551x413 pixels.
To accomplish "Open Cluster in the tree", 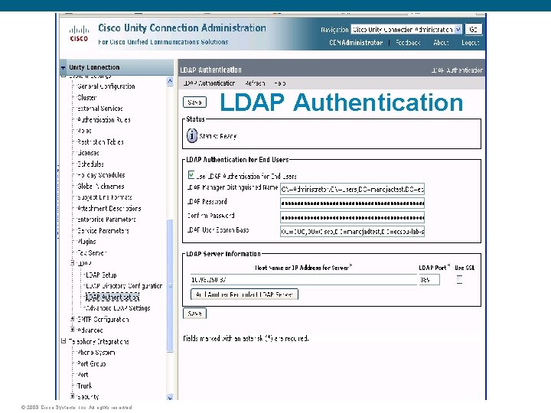I will tap(86, 98).
